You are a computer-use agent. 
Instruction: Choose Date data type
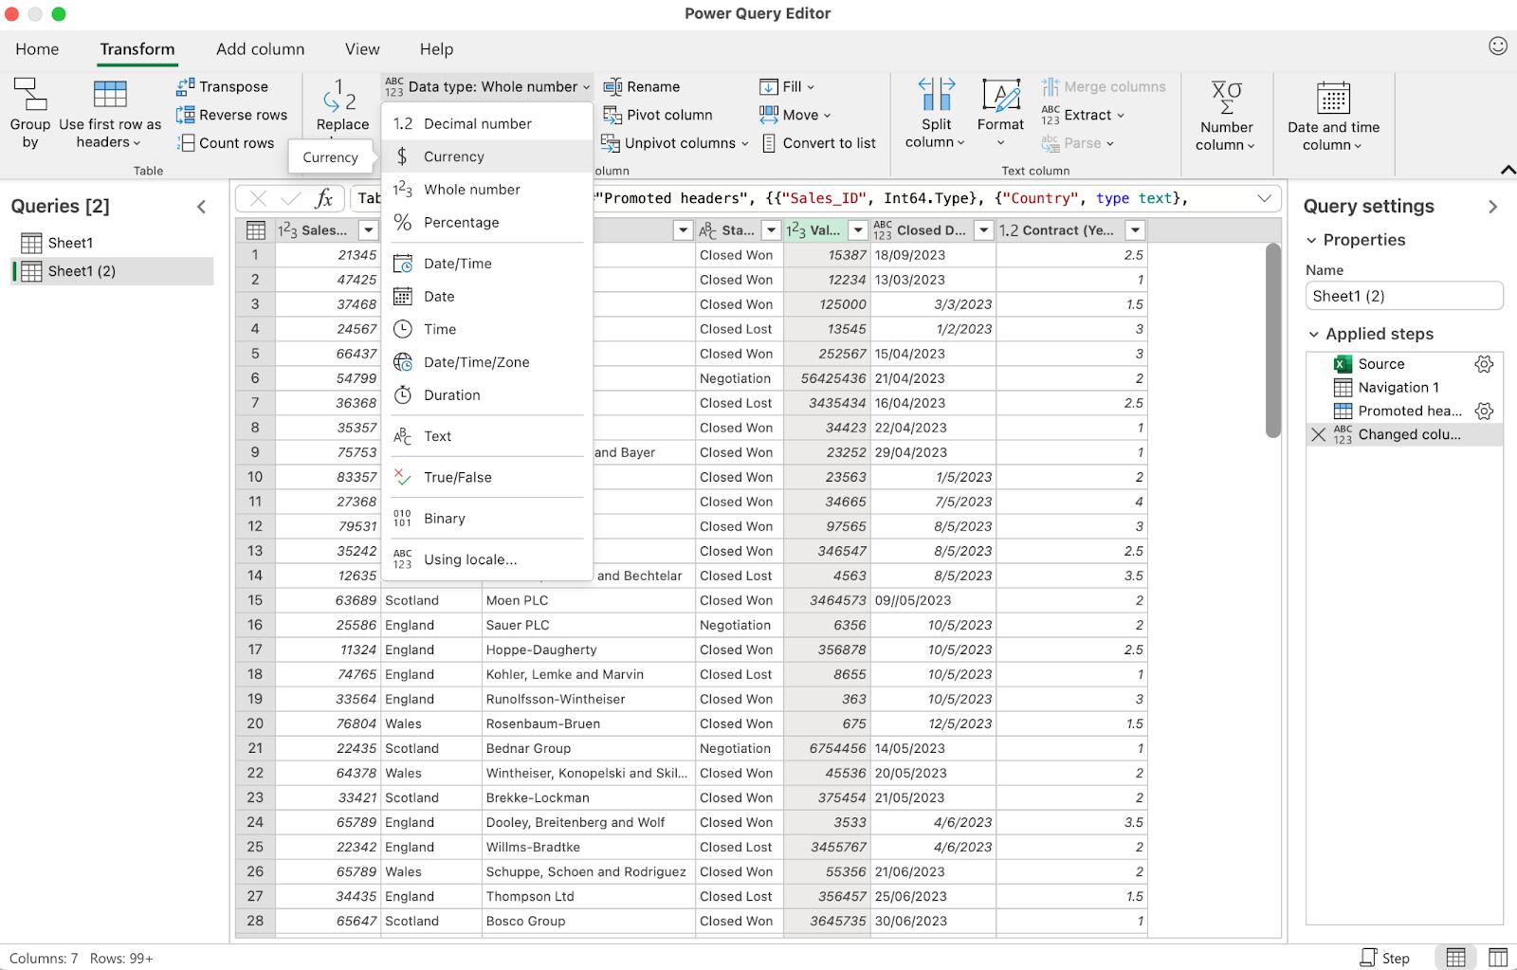coord(487,296)
